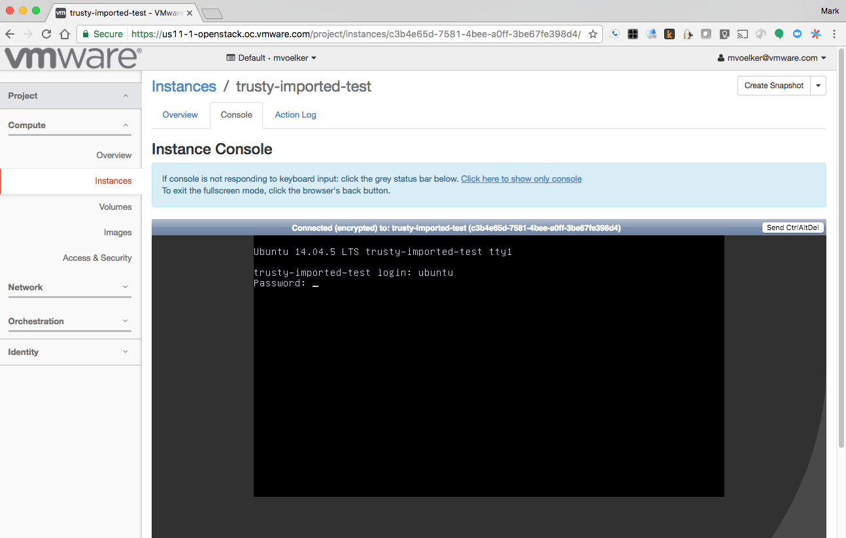The width and height of the screenshot is (846, 538).
Task: Open the blue camera screenshot extension
Action: 651,34
